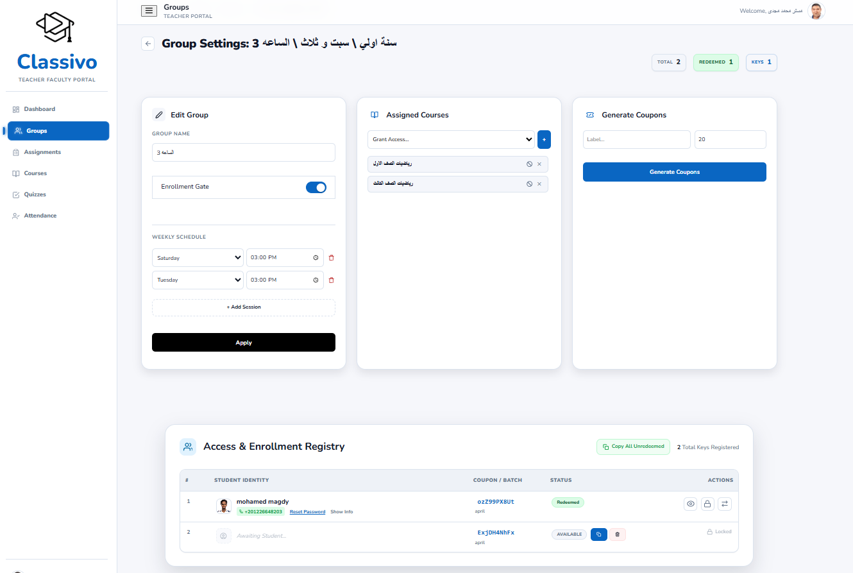Click mohamed magdy's student photo

(x=224, y=506)
